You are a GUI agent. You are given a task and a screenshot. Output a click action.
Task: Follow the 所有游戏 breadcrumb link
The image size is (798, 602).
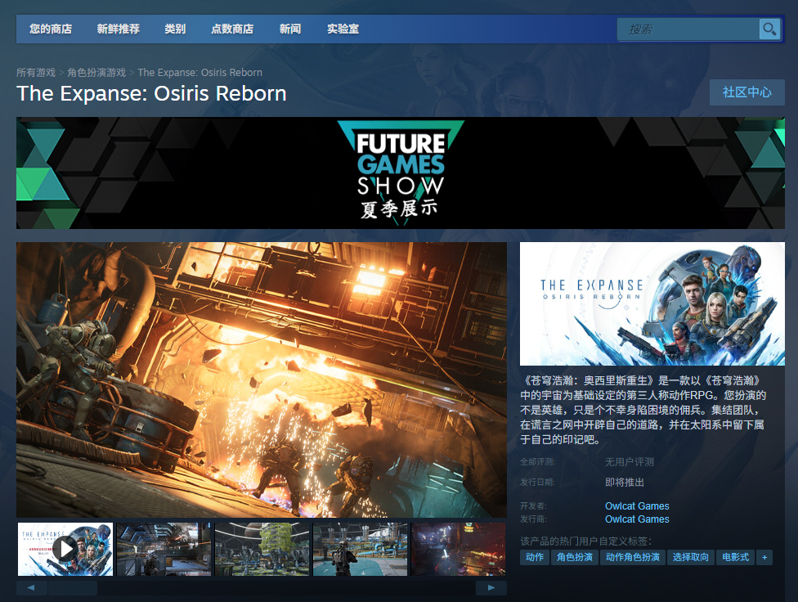click(36, 72)
